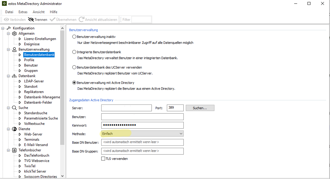Viewport: 330px width, 179px height.
Task: Click the Telefonbücher contact book icon
Action: coord(14,150)
